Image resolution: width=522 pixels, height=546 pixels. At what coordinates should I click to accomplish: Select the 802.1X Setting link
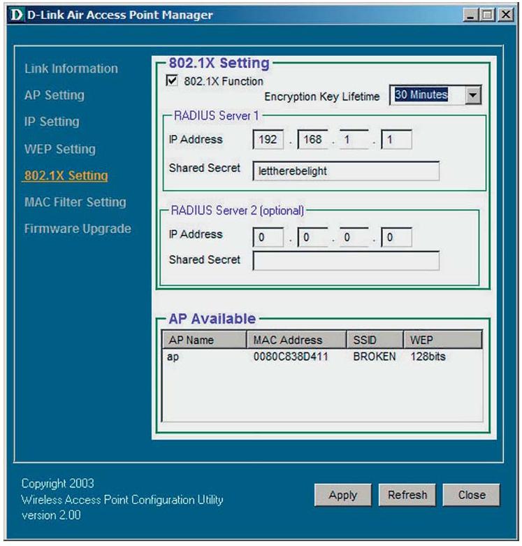pyautogui.click(x=66, y=175)
